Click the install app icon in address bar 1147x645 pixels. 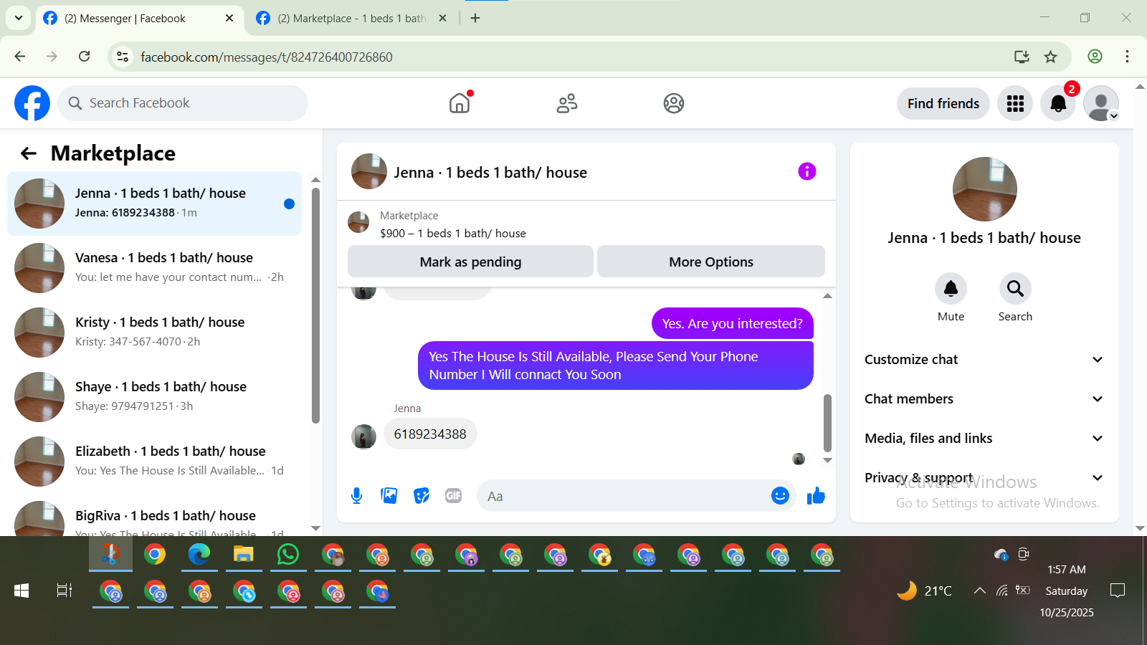(1022, 57)
